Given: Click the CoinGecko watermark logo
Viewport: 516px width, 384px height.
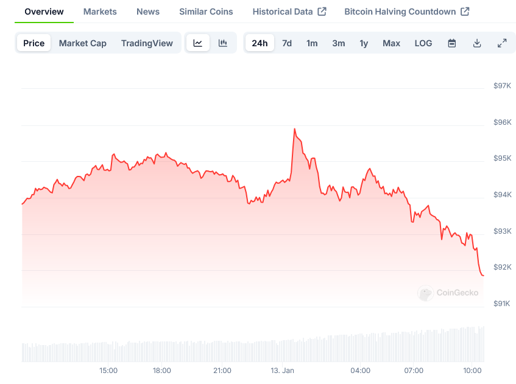Looking at the screenshot, I should (x=448, y=293).
